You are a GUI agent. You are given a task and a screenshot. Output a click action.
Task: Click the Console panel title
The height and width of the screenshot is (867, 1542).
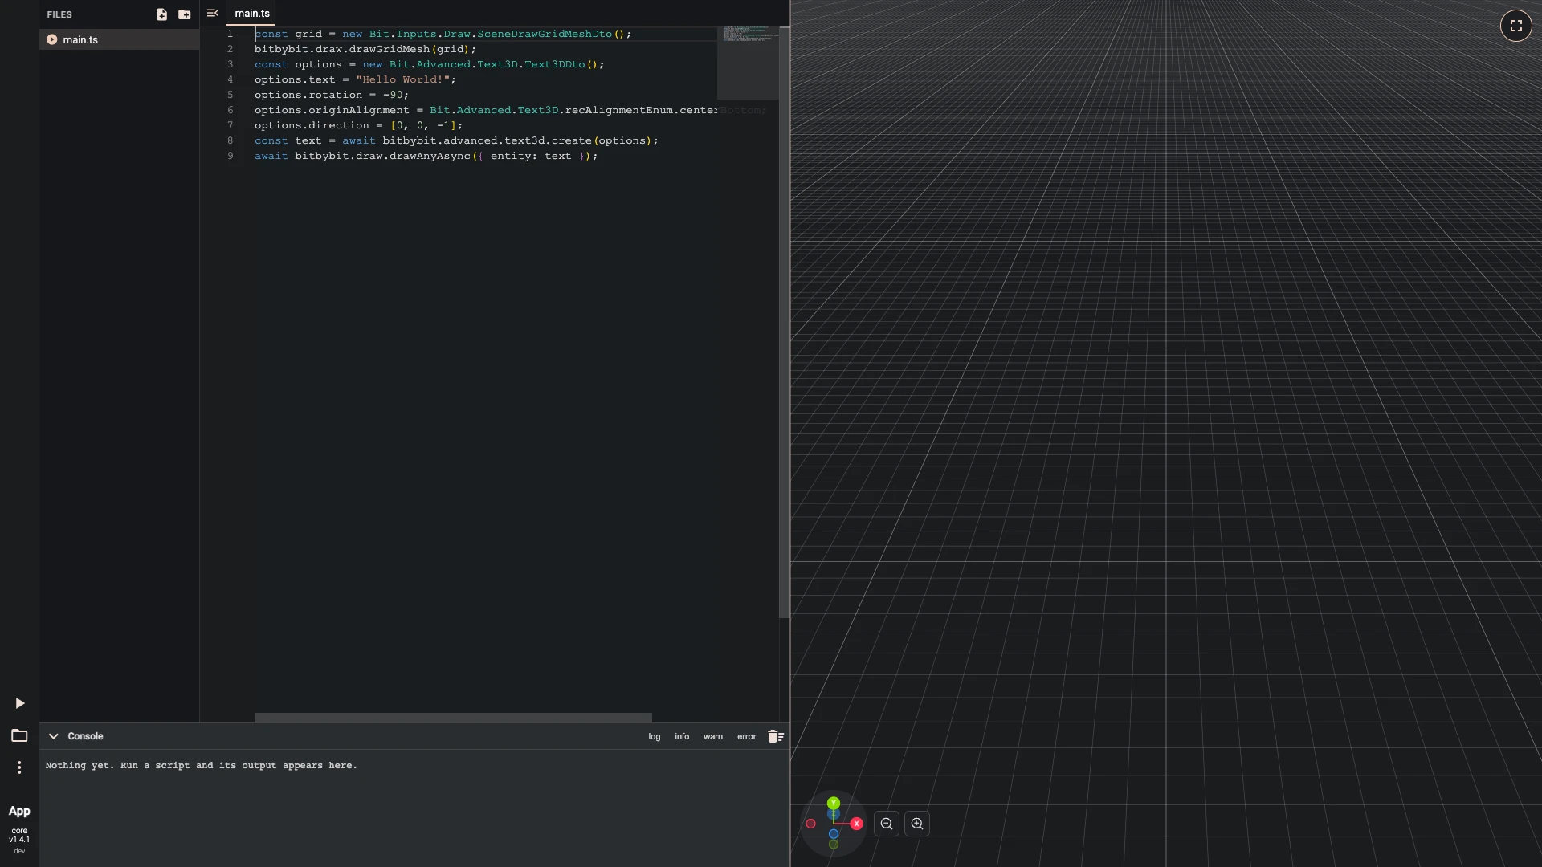(x=85, y=736)
